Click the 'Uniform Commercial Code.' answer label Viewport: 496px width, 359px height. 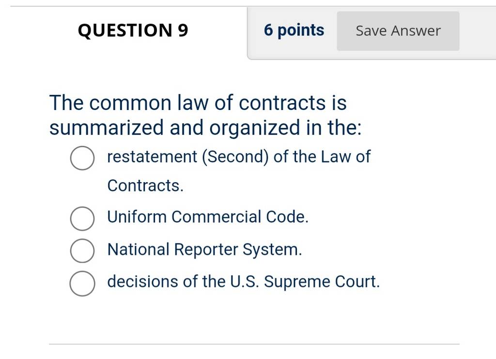[x=208, y=217]
